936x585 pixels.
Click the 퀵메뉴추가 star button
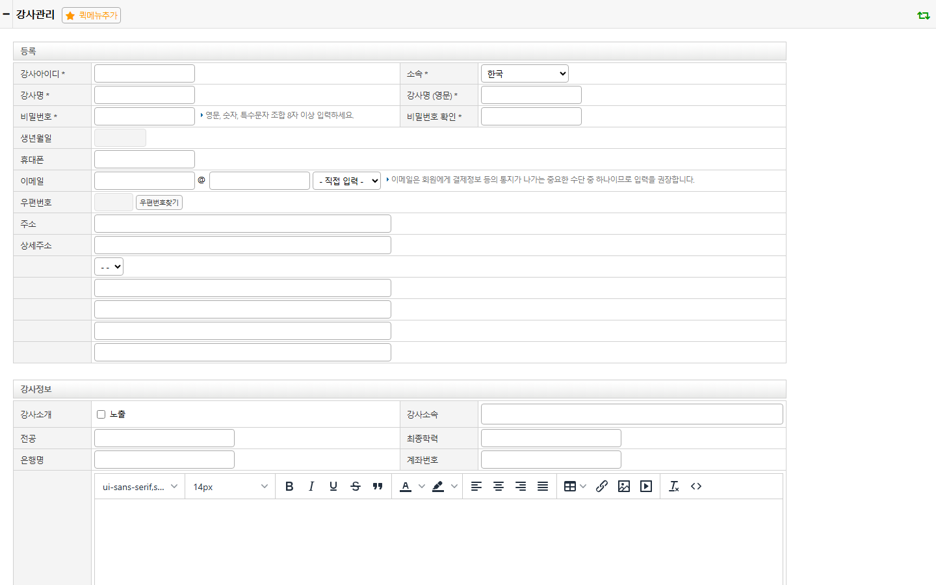92,15
